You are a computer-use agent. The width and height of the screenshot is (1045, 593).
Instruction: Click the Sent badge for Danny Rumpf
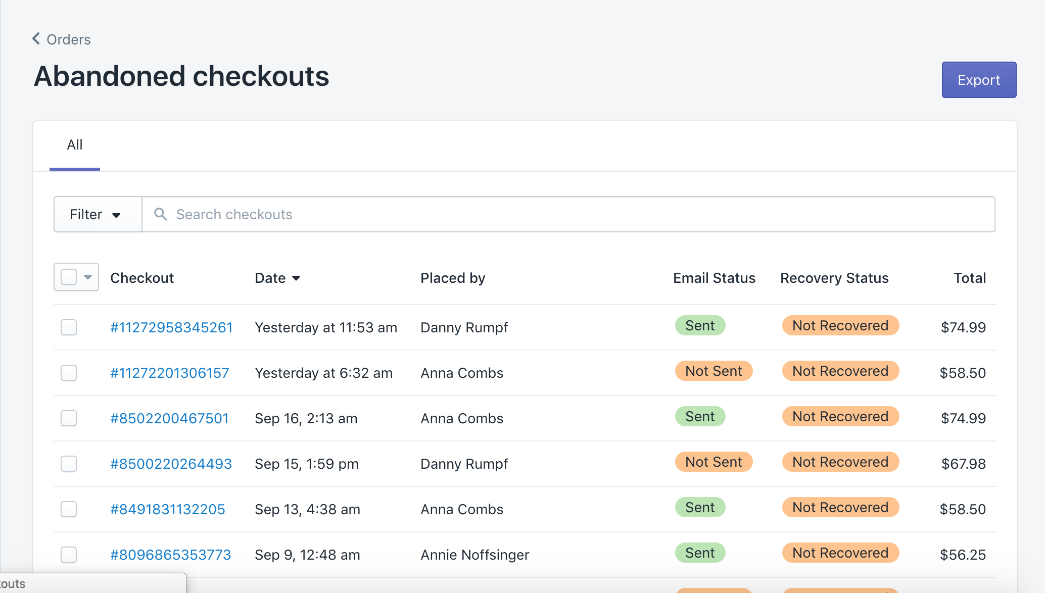tap(700, 326)
